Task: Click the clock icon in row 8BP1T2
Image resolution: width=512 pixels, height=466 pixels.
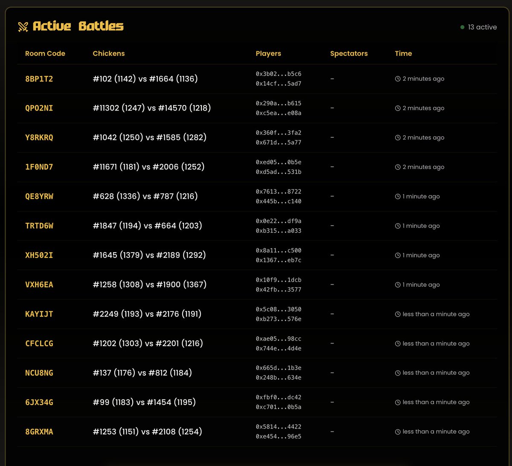Action: click(398, 79)
